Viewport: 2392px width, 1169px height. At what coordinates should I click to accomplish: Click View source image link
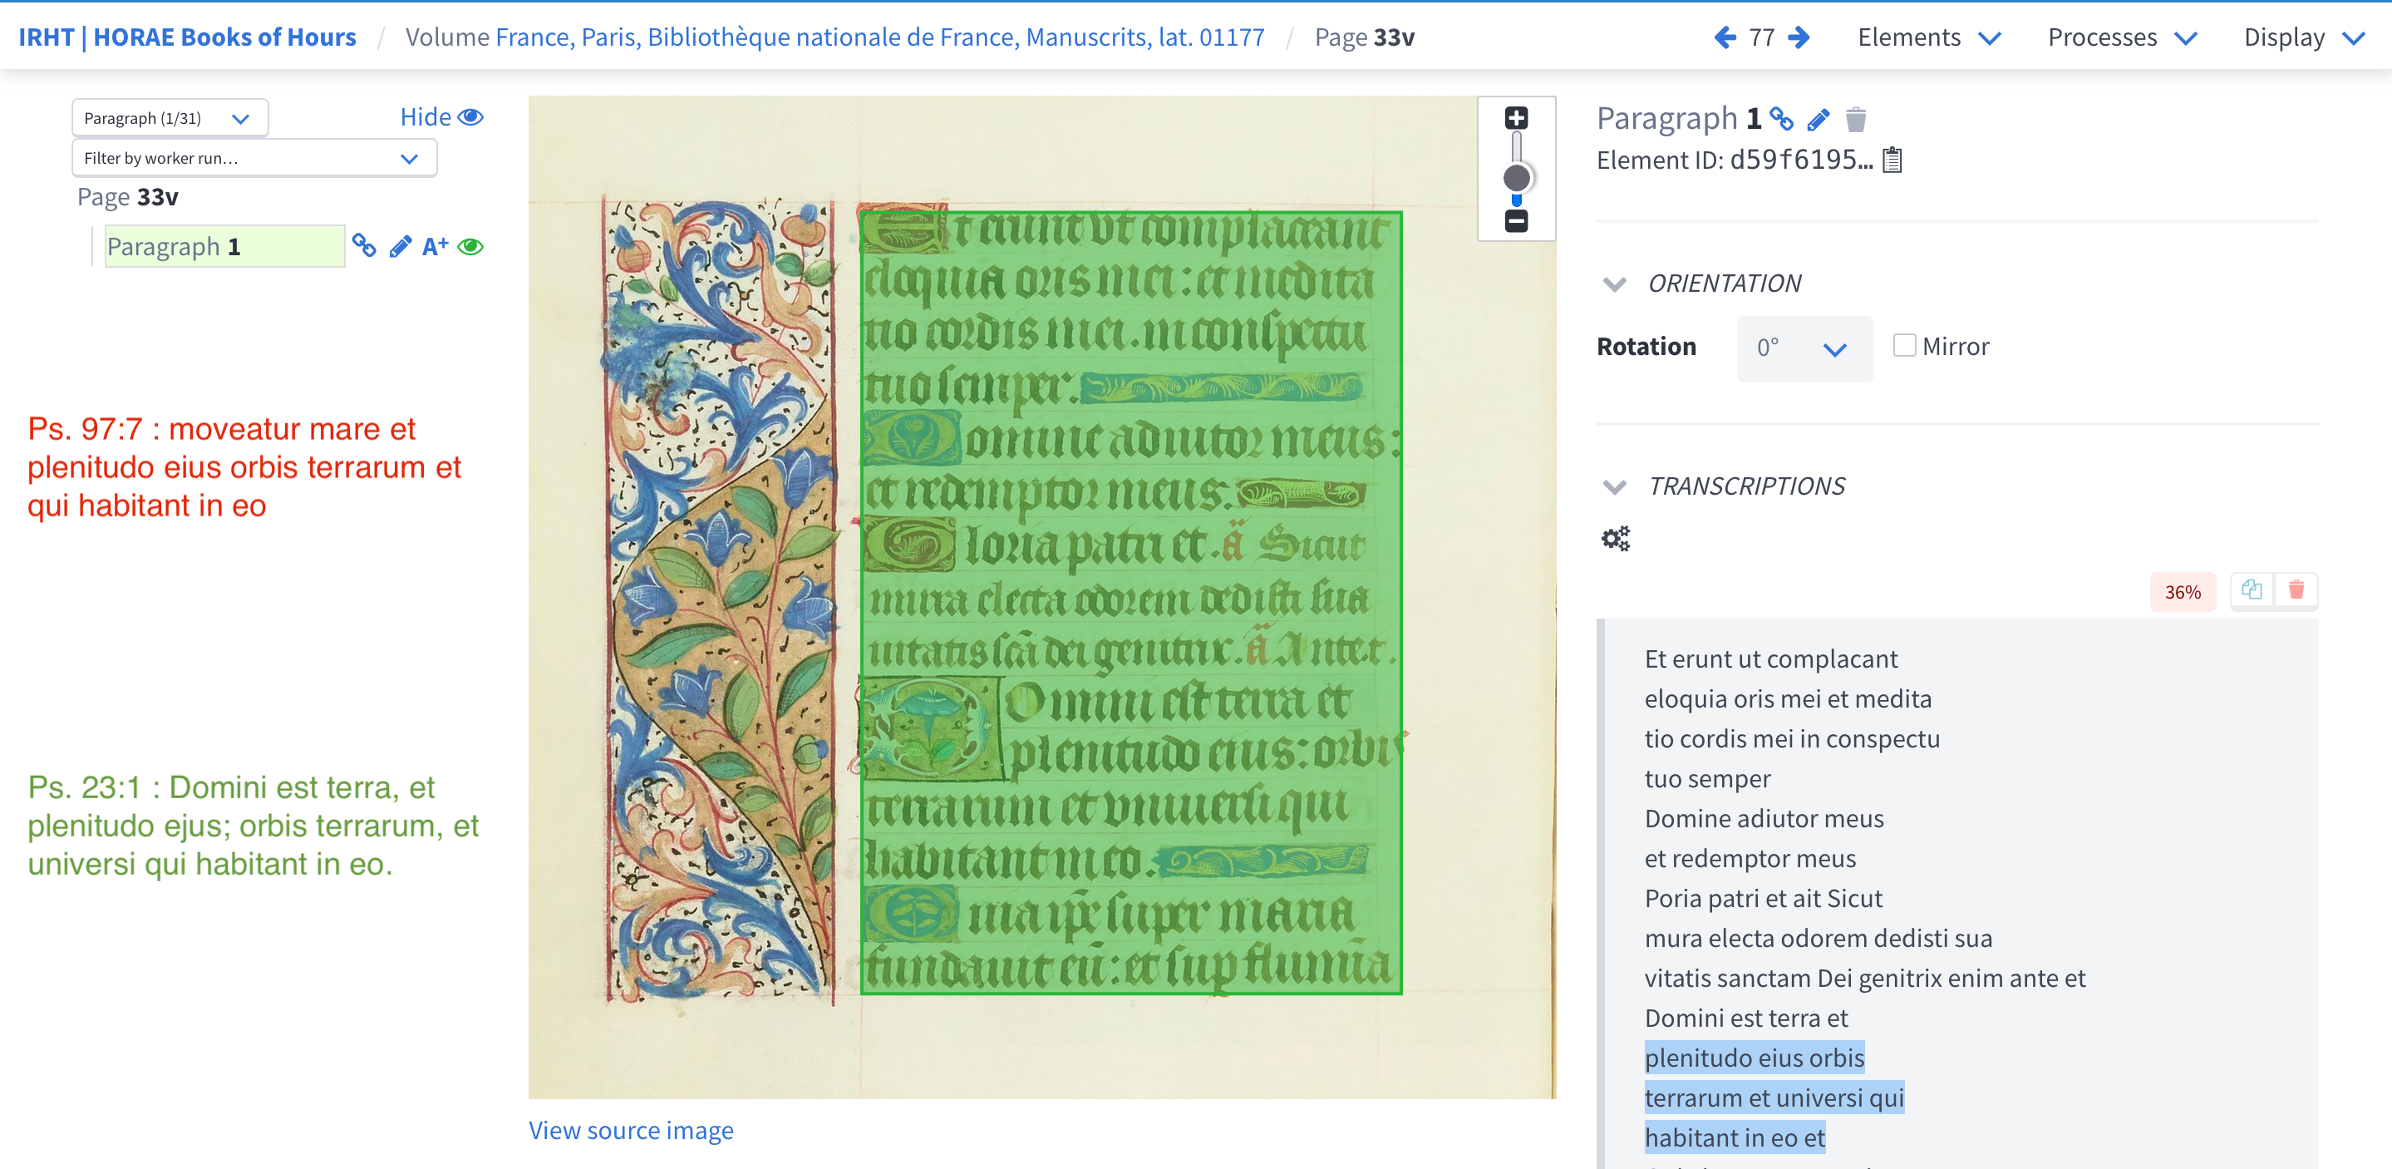click(631, 1130)
